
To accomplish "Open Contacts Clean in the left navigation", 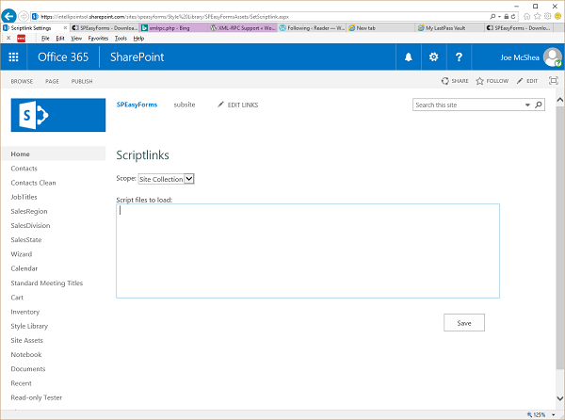I will point(33,183).
